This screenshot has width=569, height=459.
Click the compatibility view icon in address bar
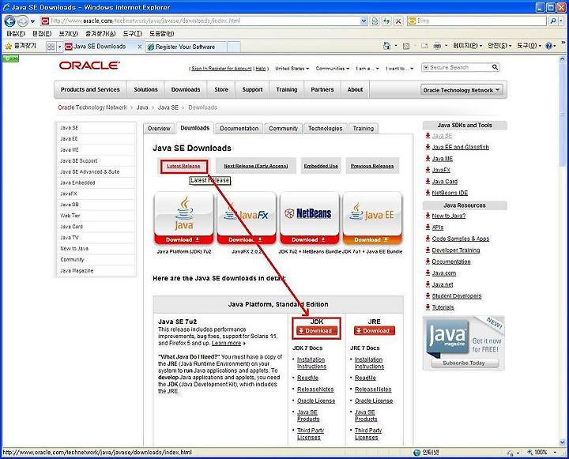point(375,21)
